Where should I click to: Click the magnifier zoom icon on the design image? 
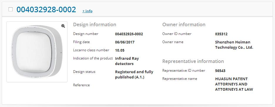coord(63,26)
